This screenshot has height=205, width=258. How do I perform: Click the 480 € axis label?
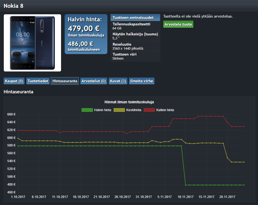pyautogui.click(x=11, y=184)
